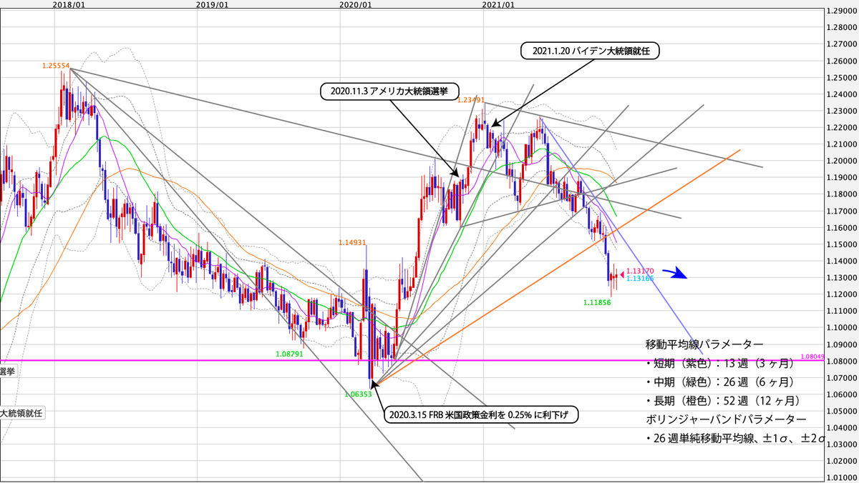Viewport: 859px width, 483px height.
Task: Select the 2021.1.20 バイデン大統領就任 annotation box
Action: coord(590,51)
